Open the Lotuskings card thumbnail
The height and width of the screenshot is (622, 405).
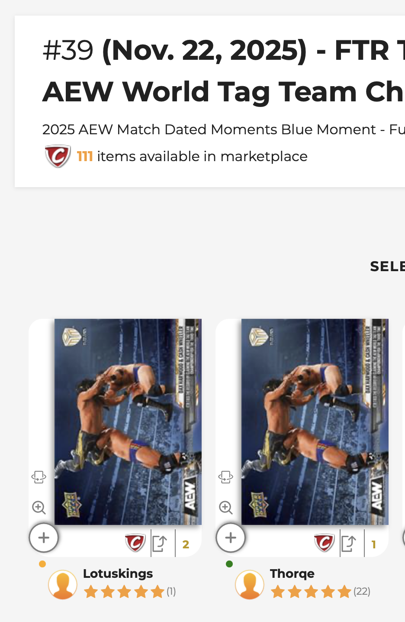[x=128, y=422]
